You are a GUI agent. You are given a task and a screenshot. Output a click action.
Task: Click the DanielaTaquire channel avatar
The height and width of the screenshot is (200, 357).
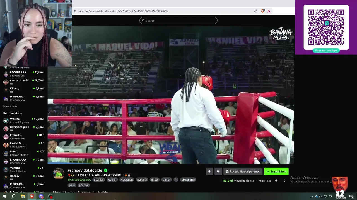[6, 129]
